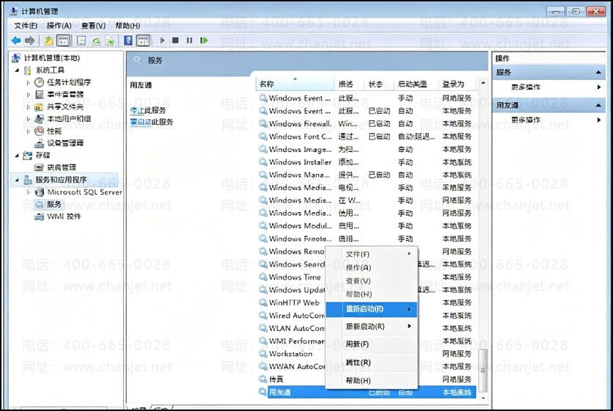The width and height of the screenshot is (613, 411).
Task: Click the 重启动此服务 link
Action: click(151, 122)
